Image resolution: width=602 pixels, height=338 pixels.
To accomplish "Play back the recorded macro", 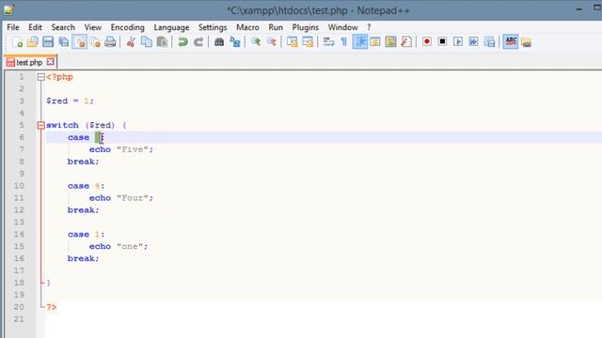I will pyautogui.click(x=458, y=41).
